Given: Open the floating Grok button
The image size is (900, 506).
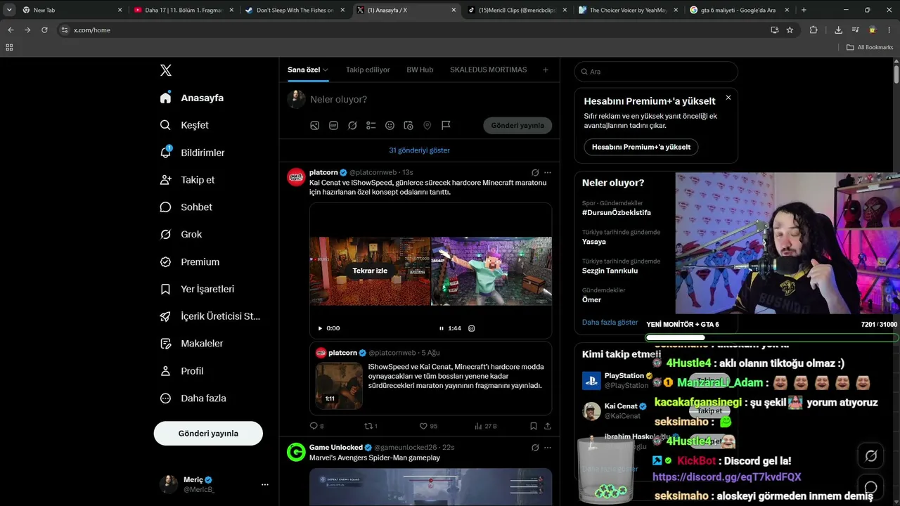Looking at the screenshot, I should (871, 455).
